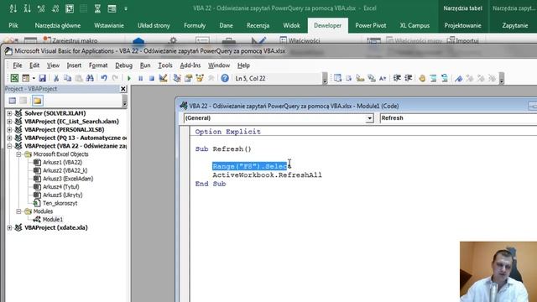Open the Insert menu
This screenshot has height=302, width=537.
(x=74, y=65)
